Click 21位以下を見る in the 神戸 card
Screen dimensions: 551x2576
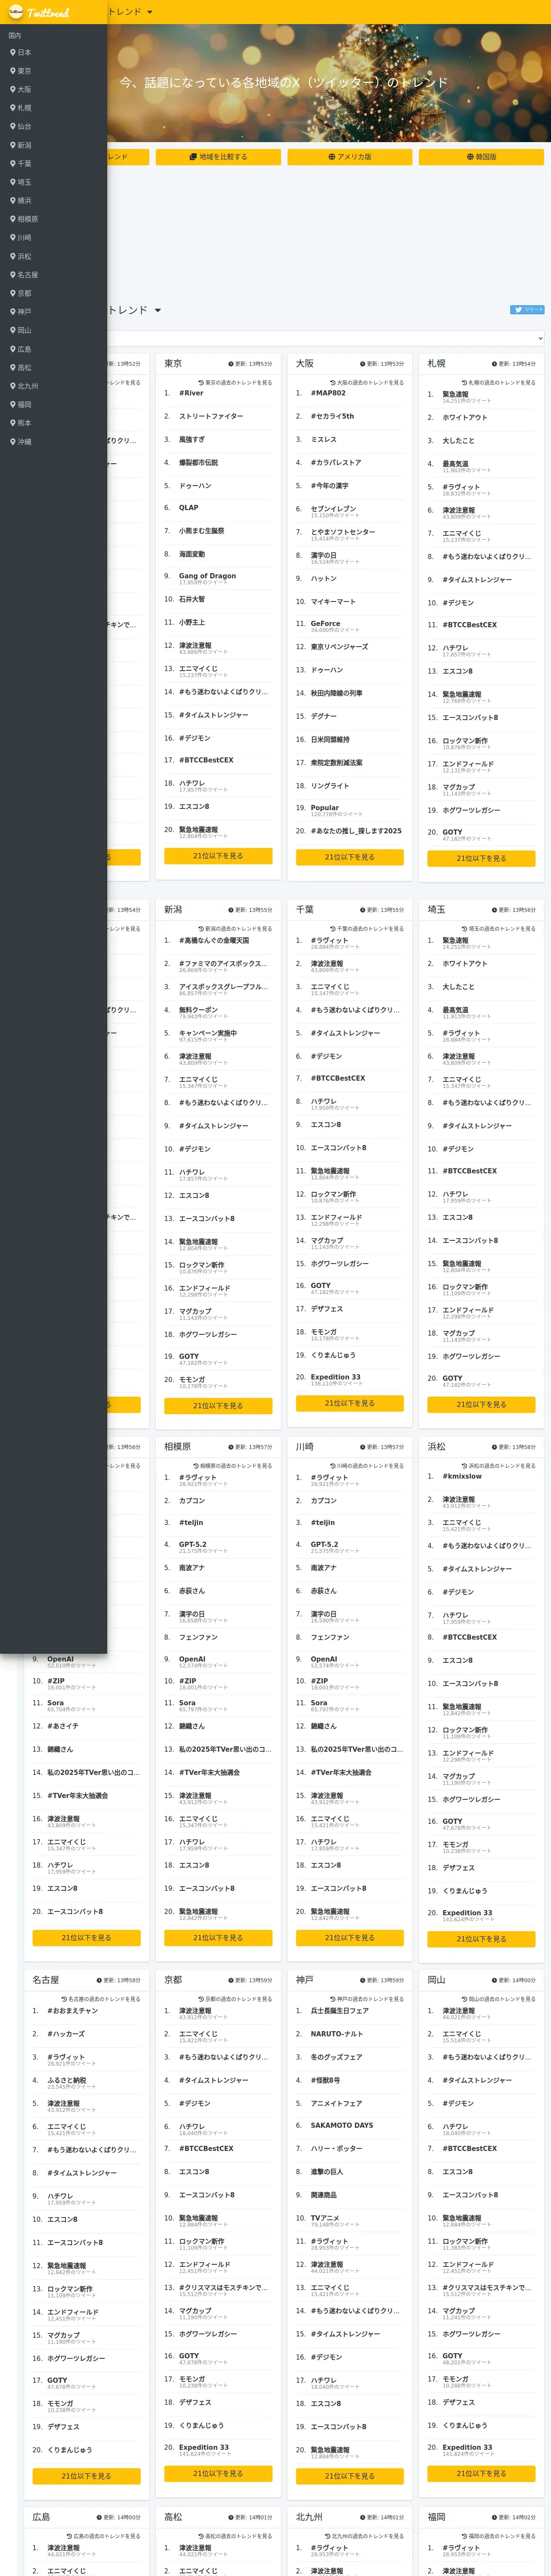click(350, 2476)
